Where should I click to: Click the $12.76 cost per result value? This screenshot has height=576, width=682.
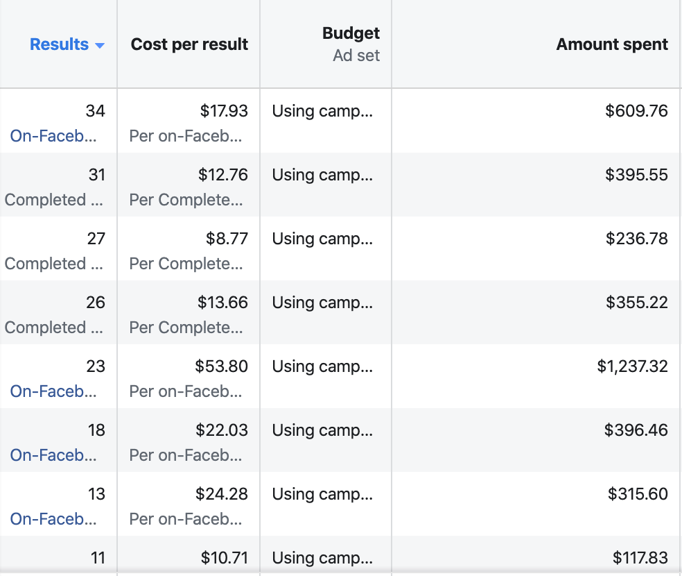click(x=222, y=175)
